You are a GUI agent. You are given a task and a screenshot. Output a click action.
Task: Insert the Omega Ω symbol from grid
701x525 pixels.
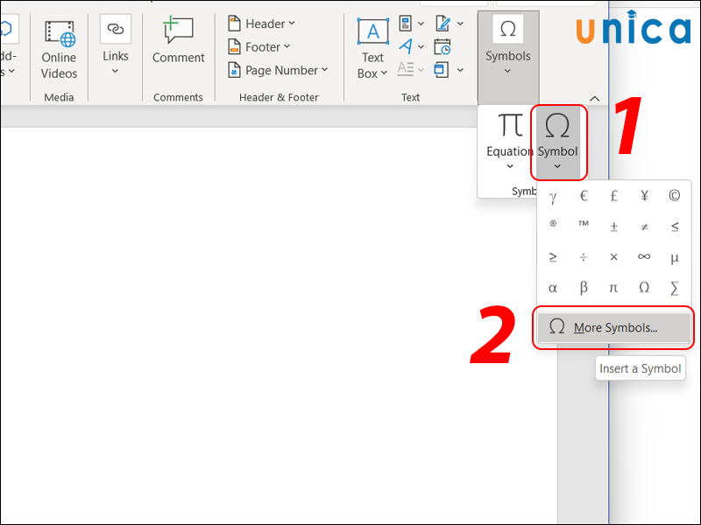pos(644,288)
